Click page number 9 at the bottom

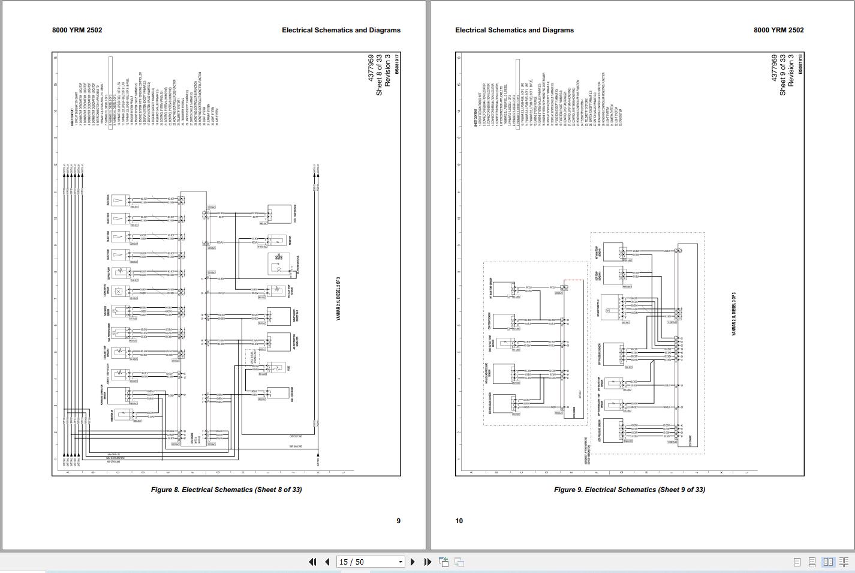click(398, 521)
